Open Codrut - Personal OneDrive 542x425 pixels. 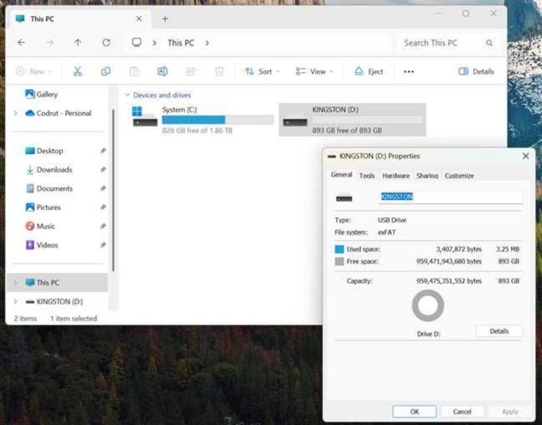(x=58, y=113)
